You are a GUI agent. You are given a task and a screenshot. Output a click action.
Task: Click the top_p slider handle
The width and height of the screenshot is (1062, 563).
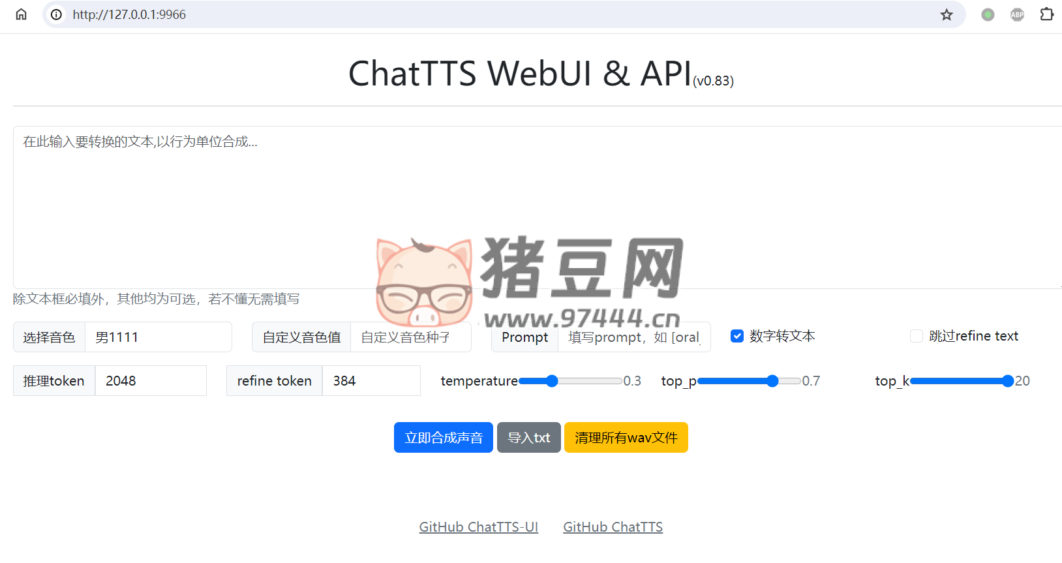772,381
